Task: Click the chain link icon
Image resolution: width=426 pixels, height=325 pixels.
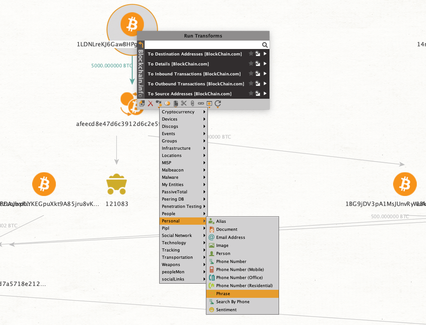Action: (x=201, y=103)
